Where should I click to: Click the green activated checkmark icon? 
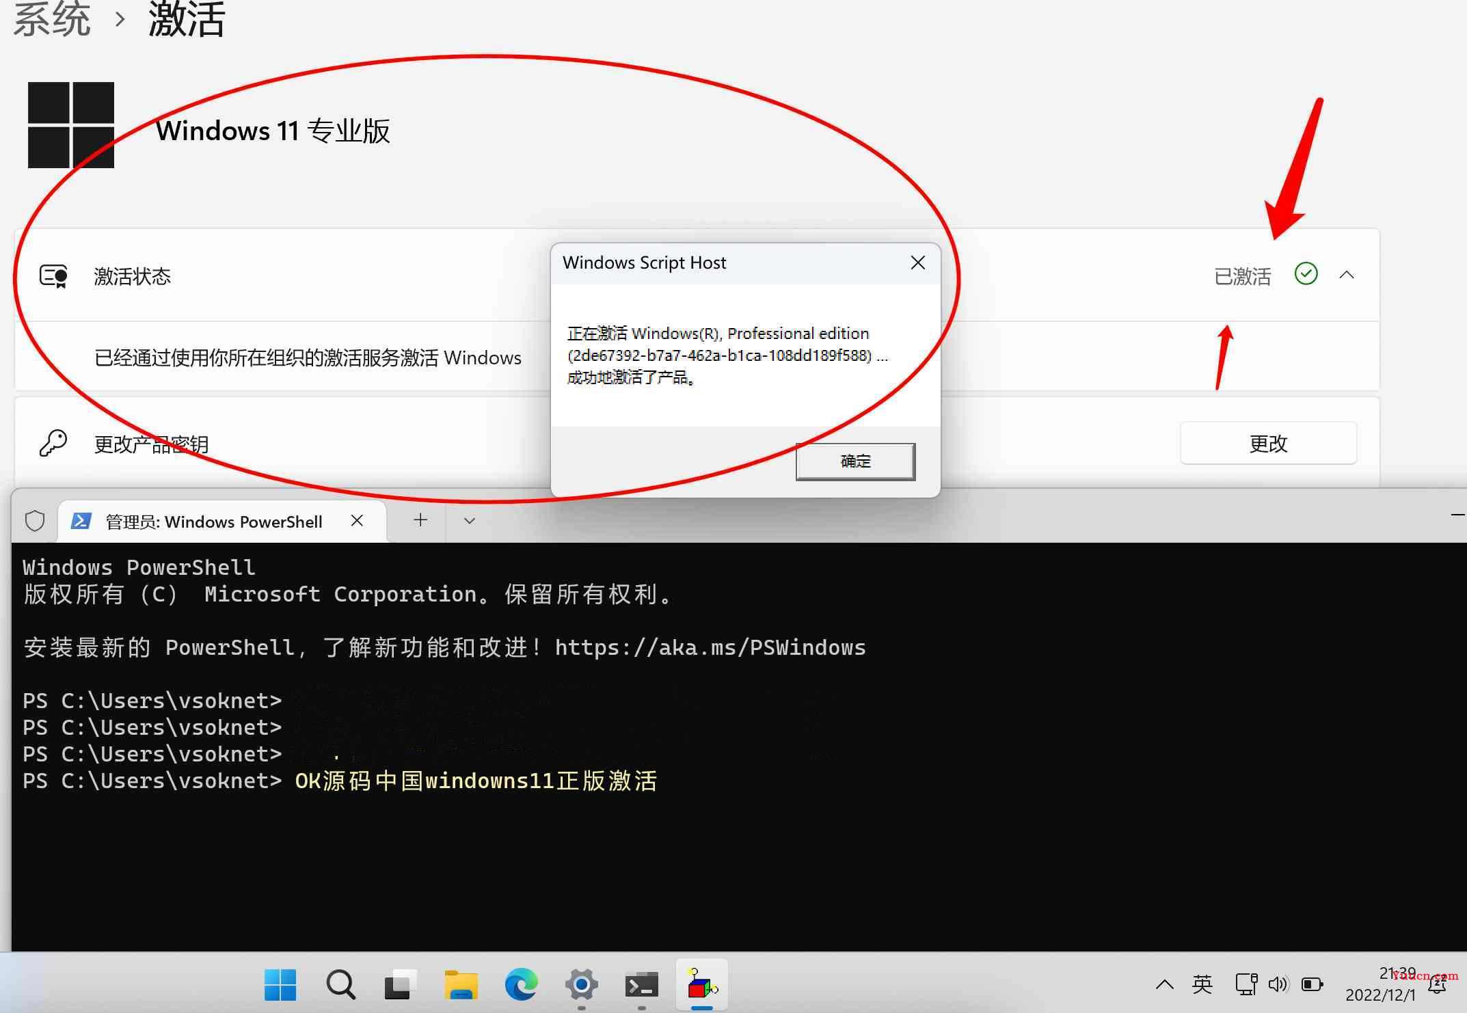(x=1306, y=274)
